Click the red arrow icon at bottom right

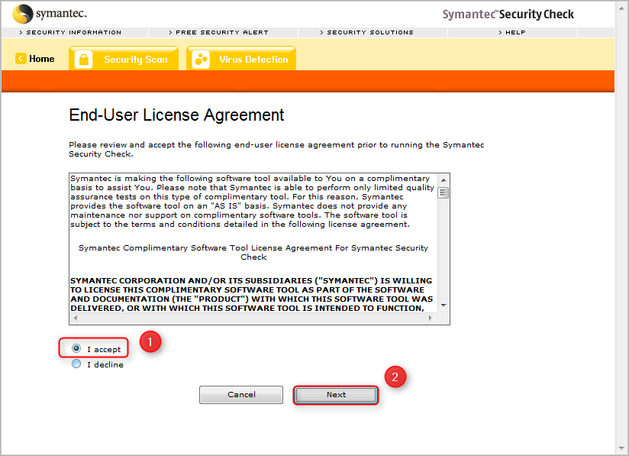(620, 448)
